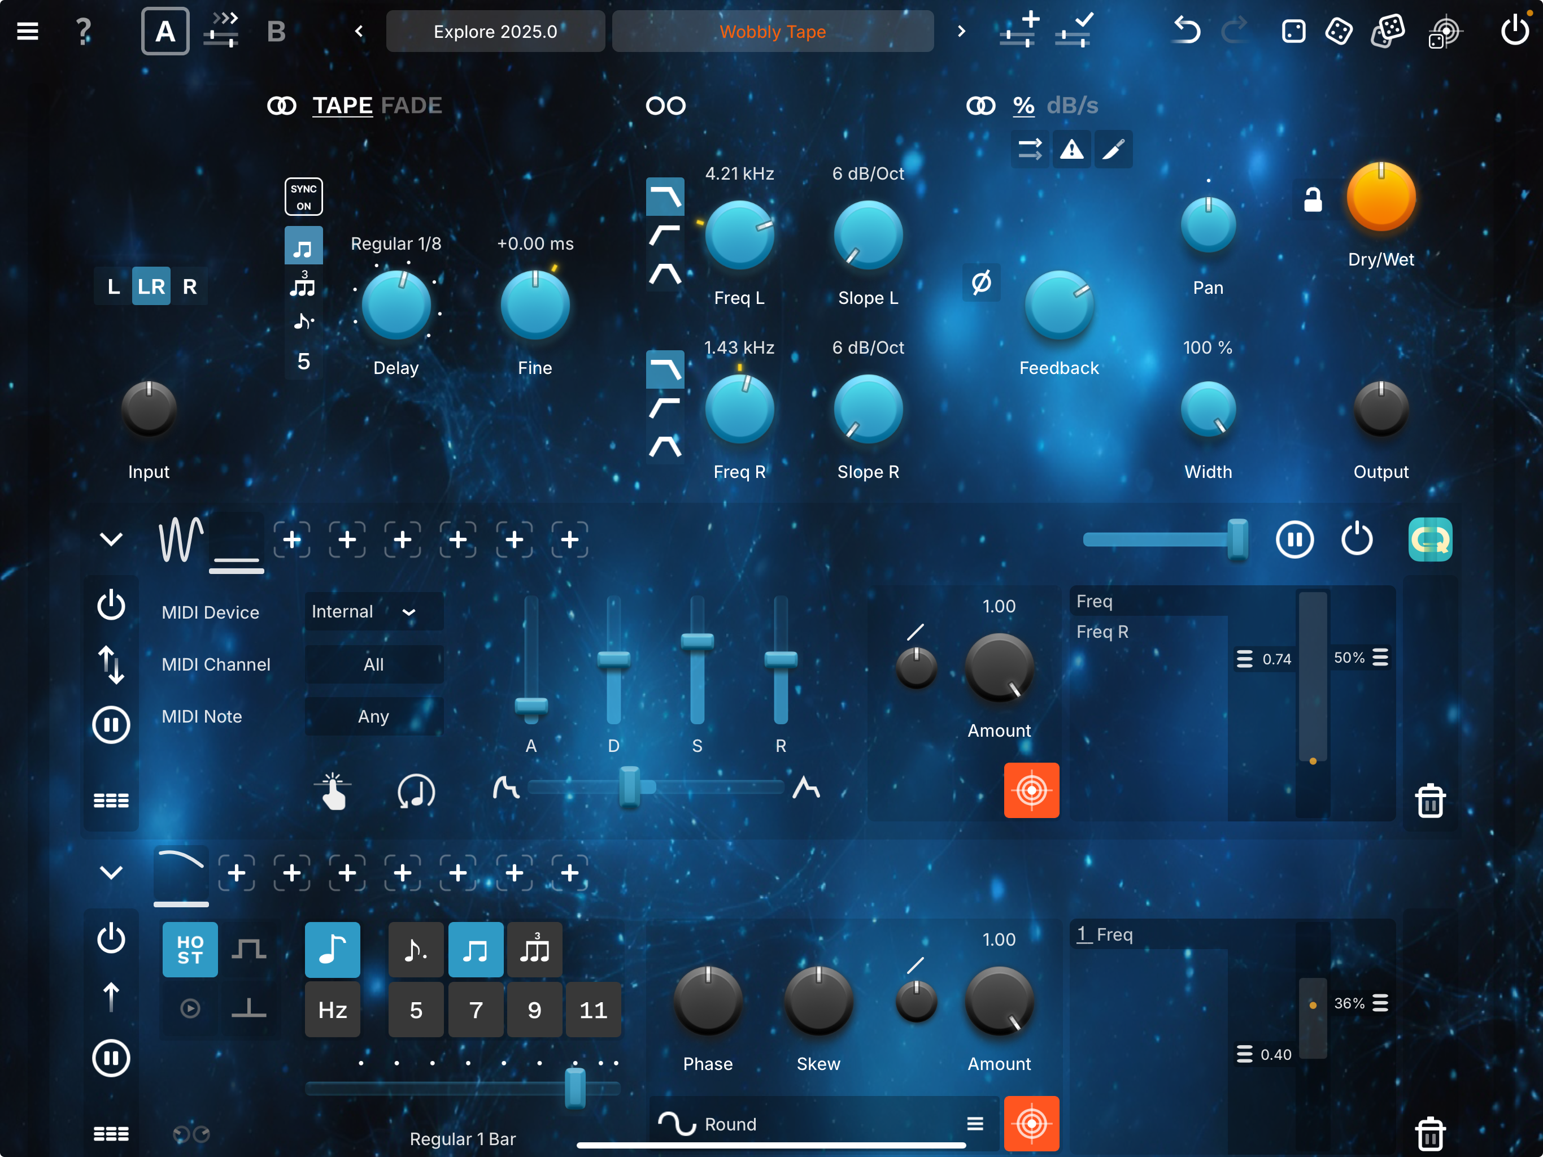Toggle the envelope modulator power button
1543x1157 pixels.
click(111, 605)
